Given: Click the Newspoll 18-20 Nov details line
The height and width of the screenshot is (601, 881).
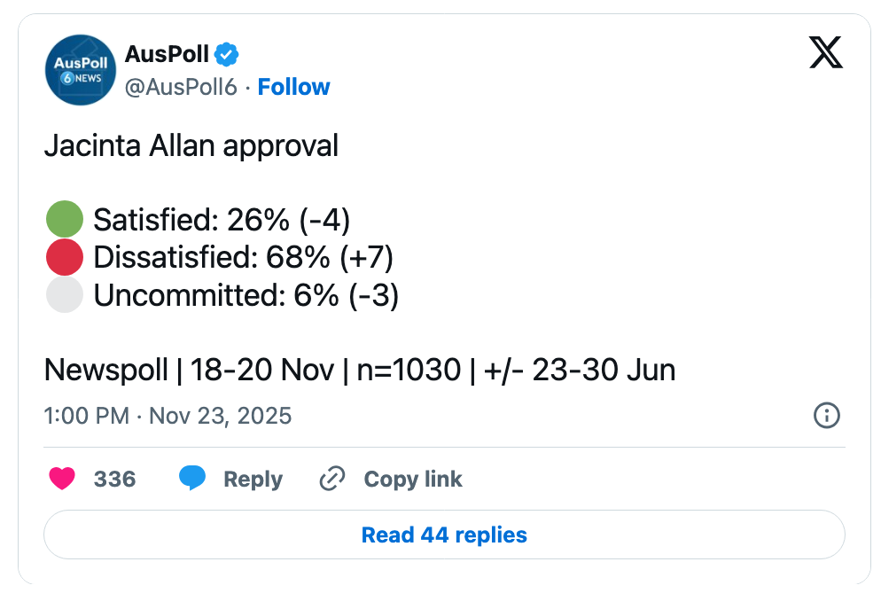Looking at the screenshot, I should click(x=360, y=370).
